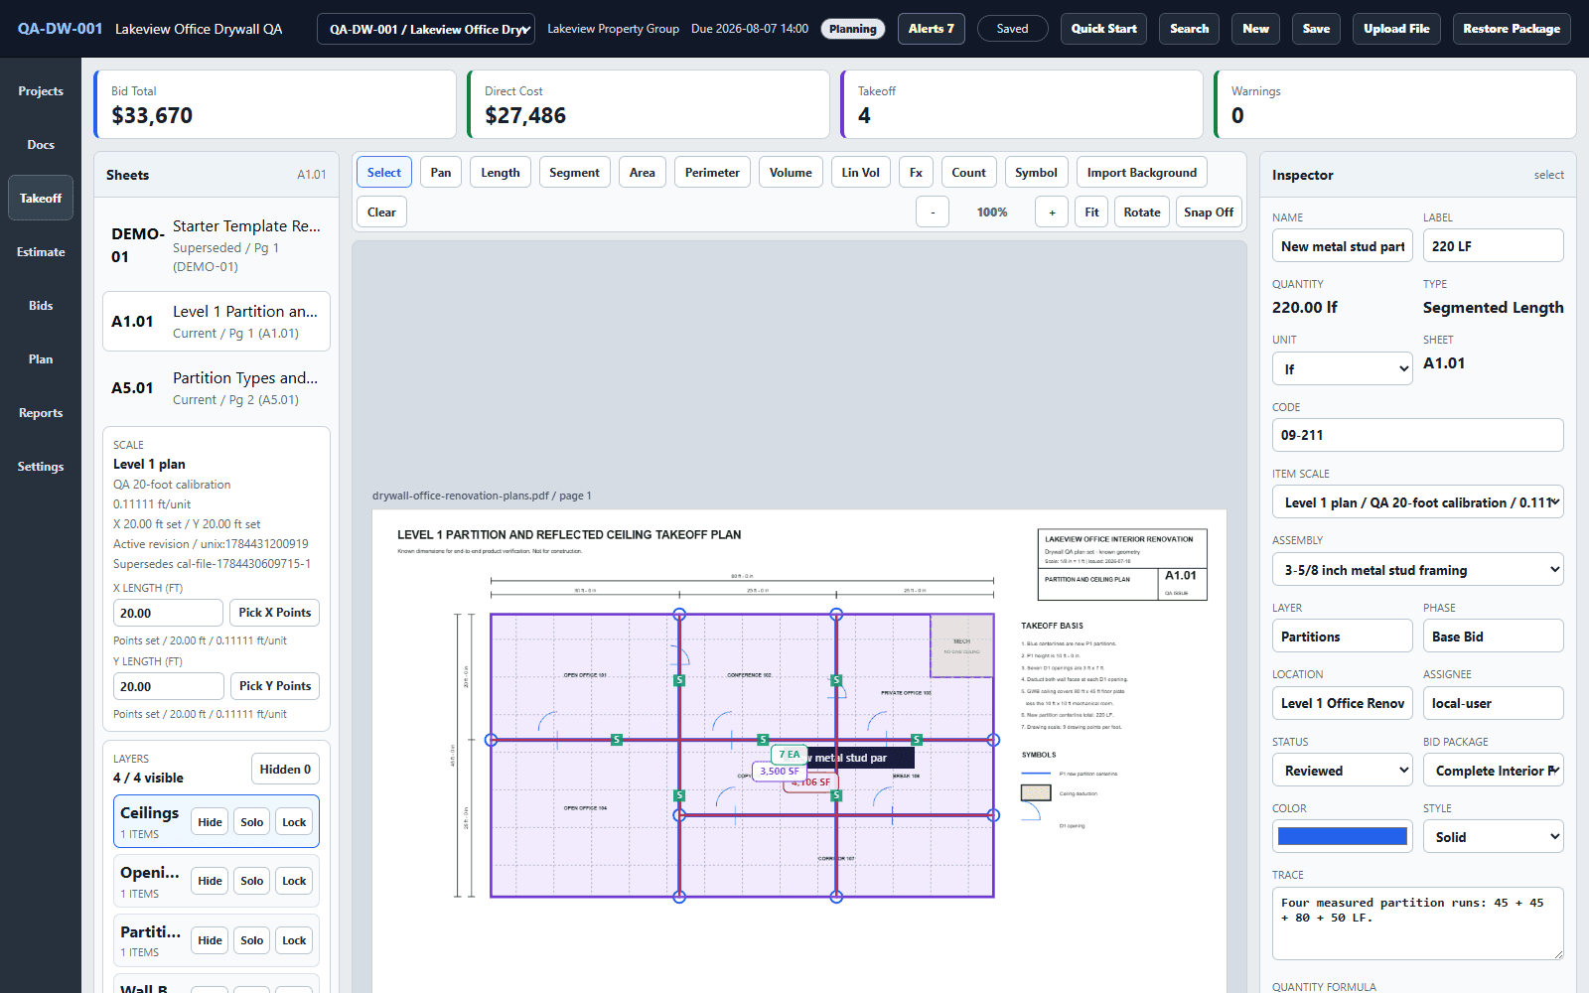Screen dimensions: 1589x993
Task: Click the blue color swatch
Action: tap(1342, 836)
